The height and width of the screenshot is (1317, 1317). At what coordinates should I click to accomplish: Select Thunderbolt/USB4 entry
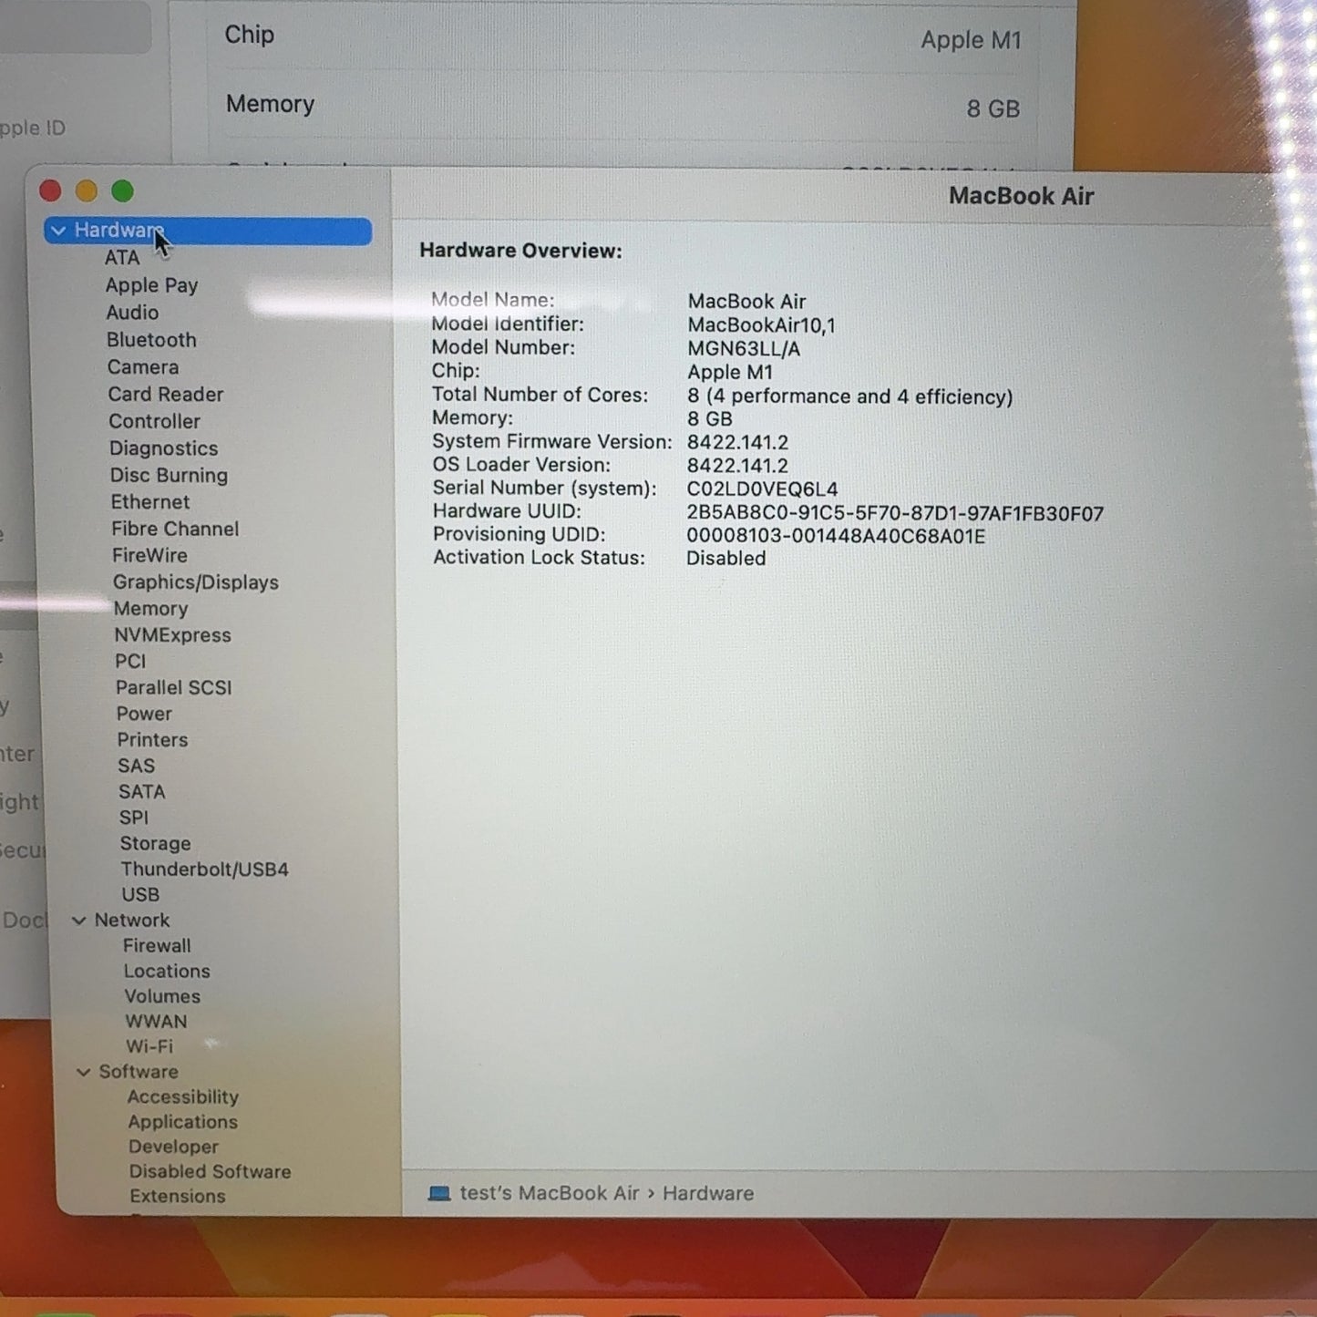[204, 869]
